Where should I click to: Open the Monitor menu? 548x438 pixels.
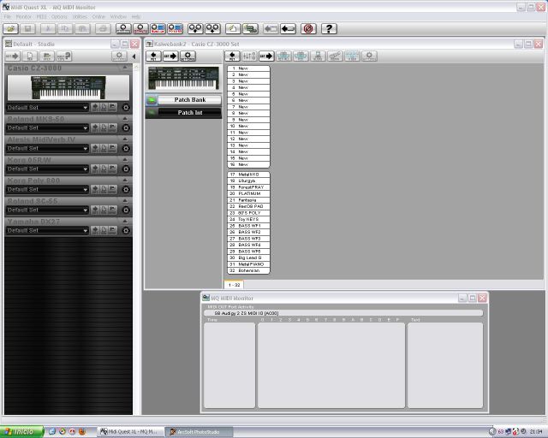(23, 17)
